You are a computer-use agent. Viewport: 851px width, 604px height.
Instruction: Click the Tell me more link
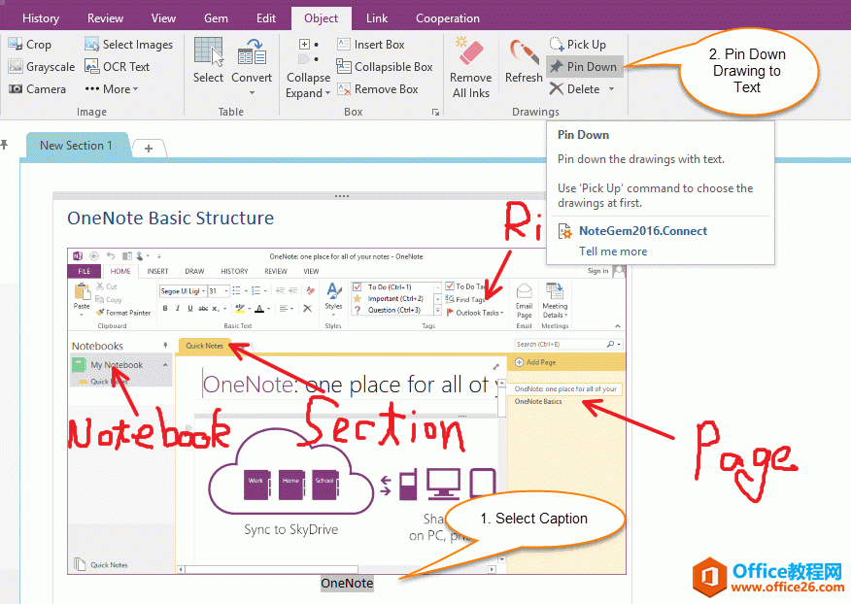(613, 252)
